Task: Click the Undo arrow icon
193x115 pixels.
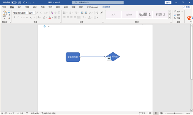Action: coord(24,2)
